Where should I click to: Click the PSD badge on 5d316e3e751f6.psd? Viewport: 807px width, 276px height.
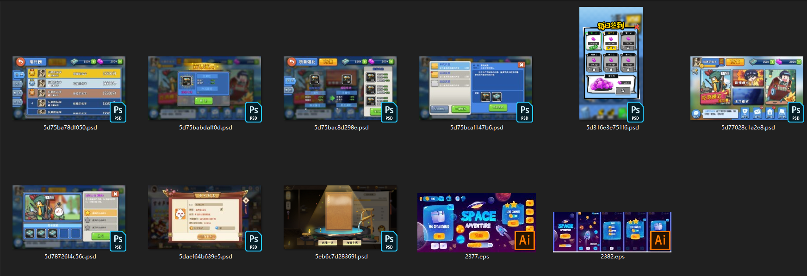[635, 112]
